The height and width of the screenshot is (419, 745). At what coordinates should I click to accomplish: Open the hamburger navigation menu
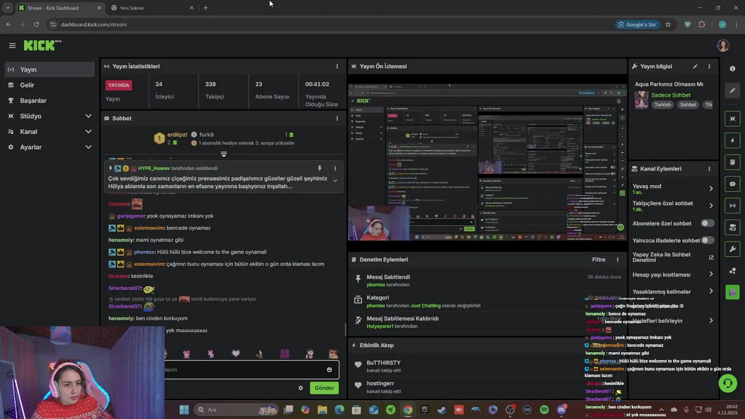12,45
